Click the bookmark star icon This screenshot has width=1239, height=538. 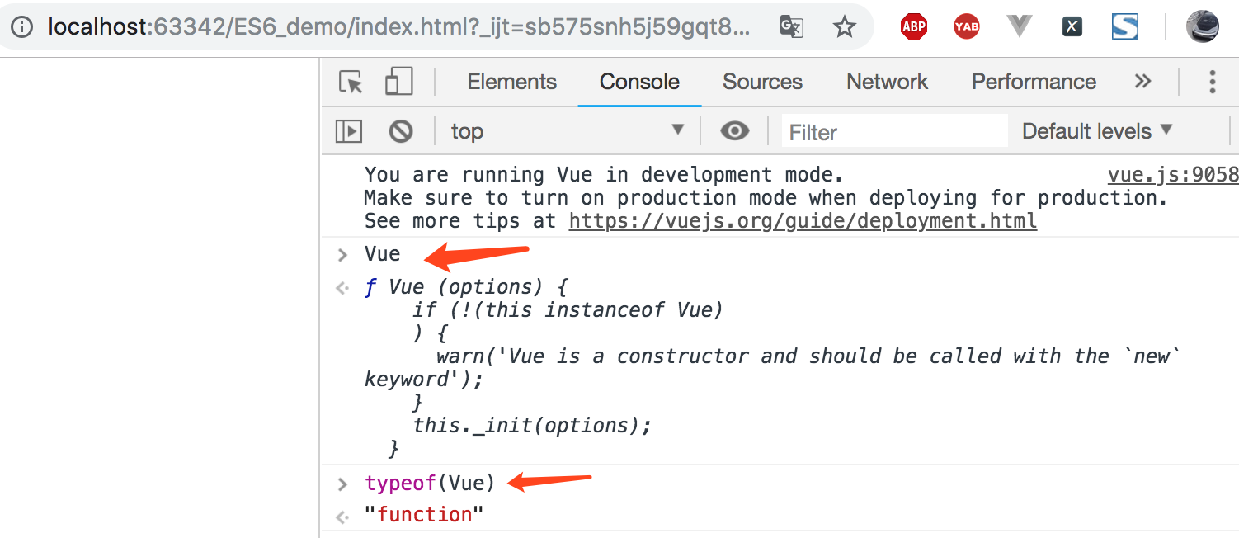tap(844, 27)
